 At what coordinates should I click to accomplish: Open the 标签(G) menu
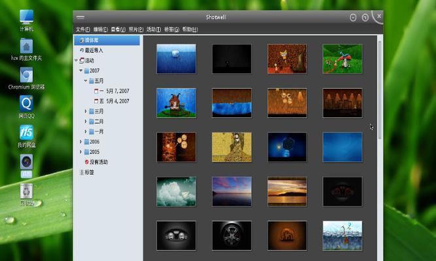(x=171, y=29)
